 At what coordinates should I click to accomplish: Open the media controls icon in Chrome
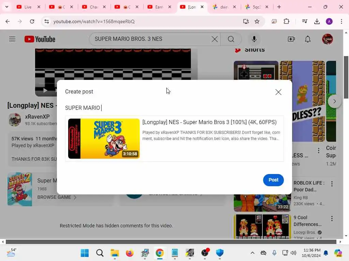point(305,21)
